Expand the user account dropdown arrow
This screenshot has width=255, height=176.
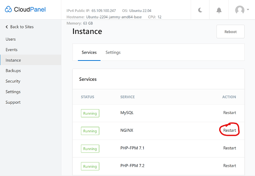click(248, 10)
